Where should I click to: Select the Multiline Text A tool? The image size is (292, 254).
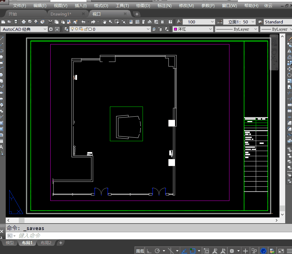tap(1, 147)
